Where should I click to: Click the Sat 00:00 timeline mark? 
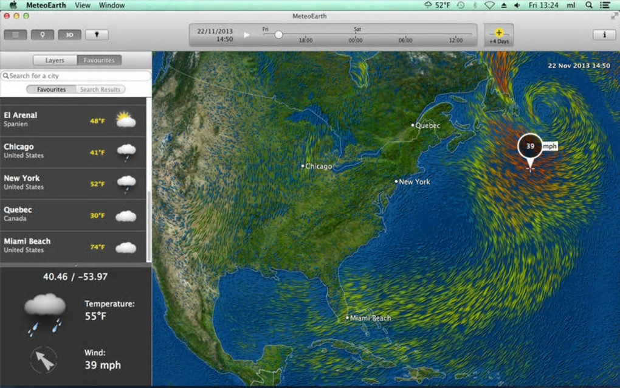pyautogui.click(x=356, y=40)
